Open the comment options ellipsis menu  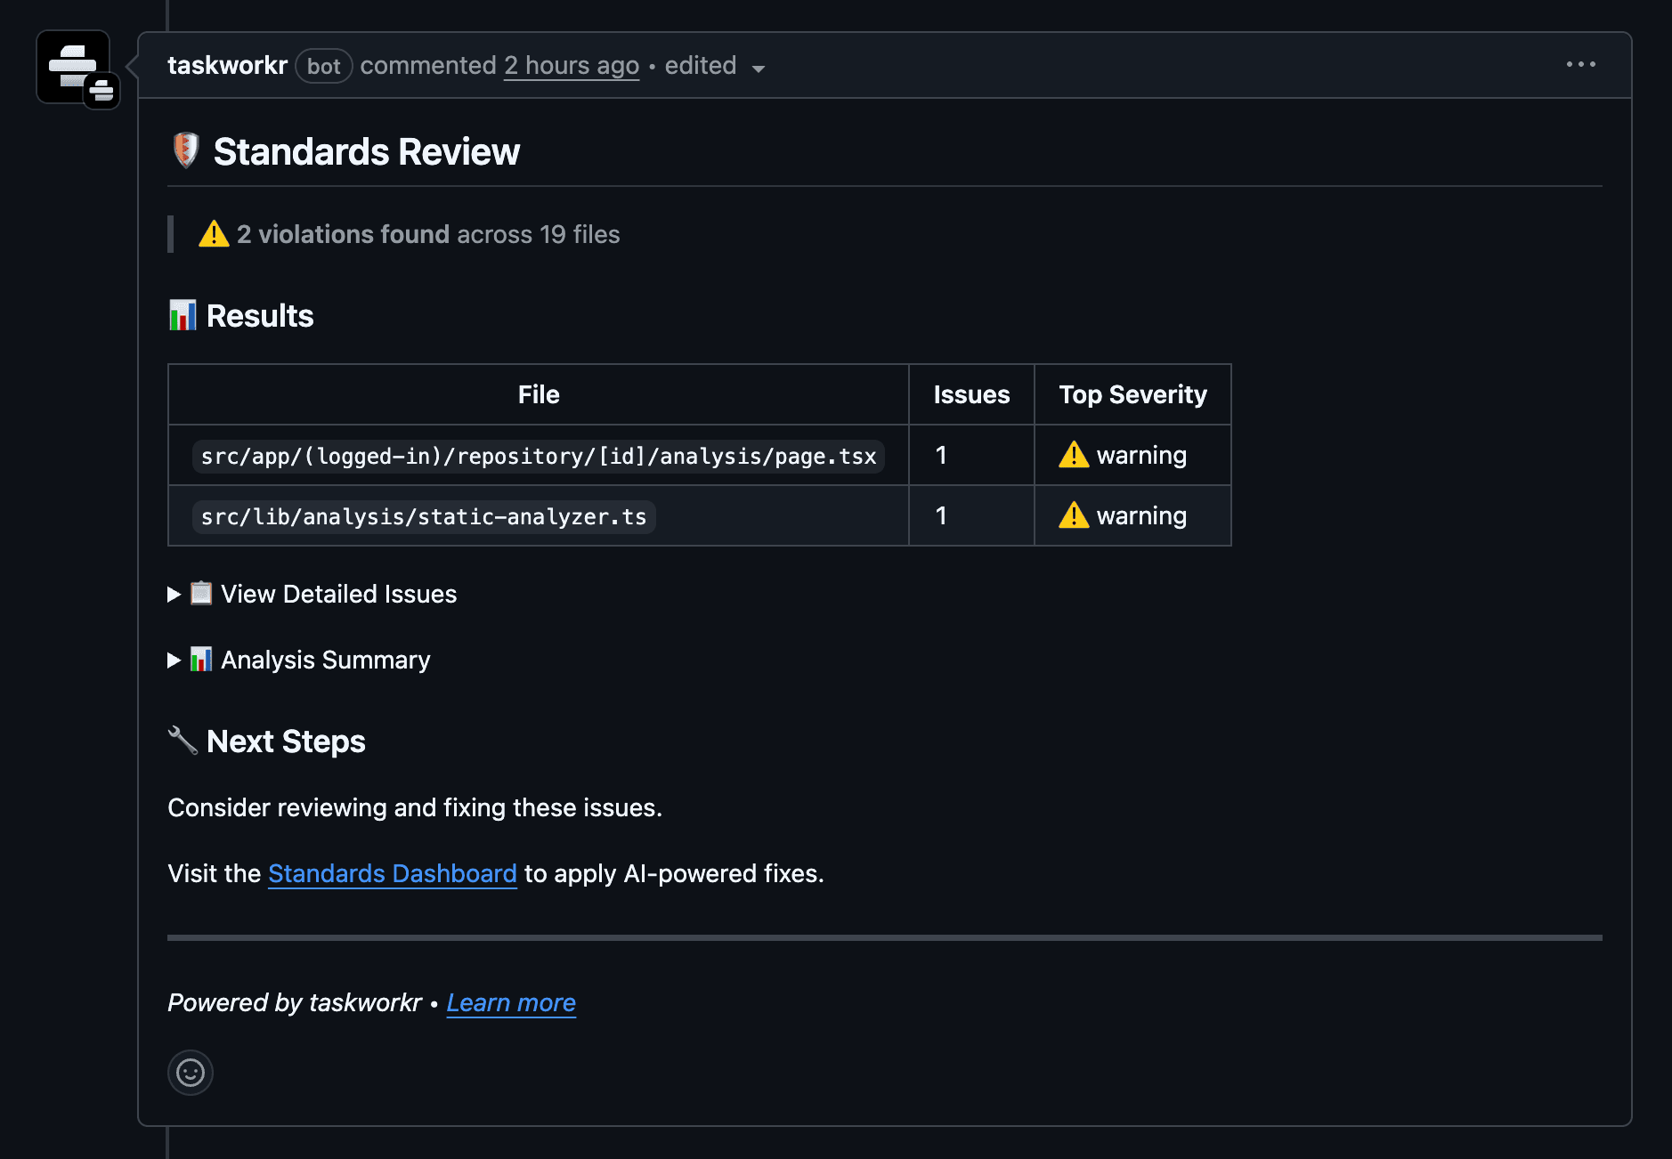pos(1580,64)
